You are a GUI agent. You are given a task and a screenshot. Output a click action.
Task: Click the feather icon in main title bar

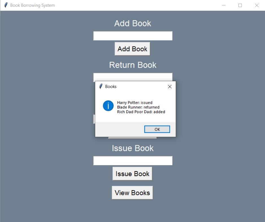pos(6,5)
